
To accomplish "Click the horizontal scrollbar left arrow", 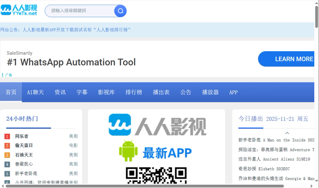I will click(x=3, y=186).
